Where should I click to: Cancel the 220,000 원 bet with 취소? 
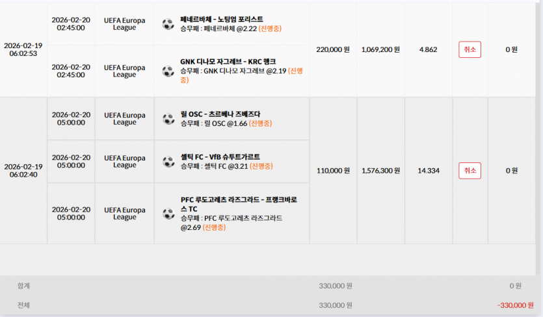coord(470,49)
